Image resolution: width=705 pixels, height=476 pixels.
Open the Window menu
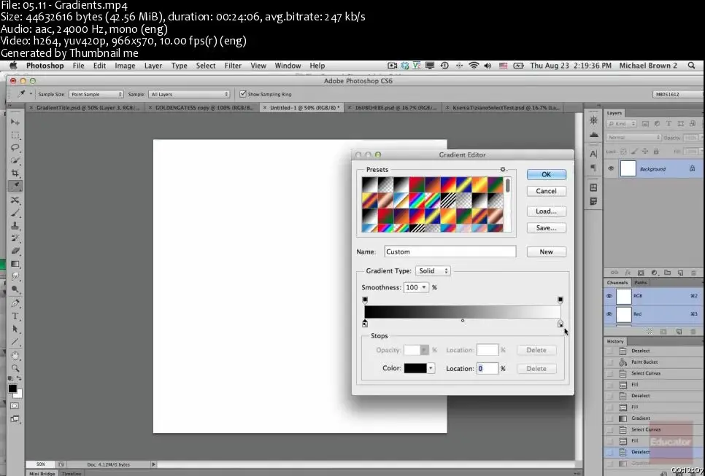point(288,66)
